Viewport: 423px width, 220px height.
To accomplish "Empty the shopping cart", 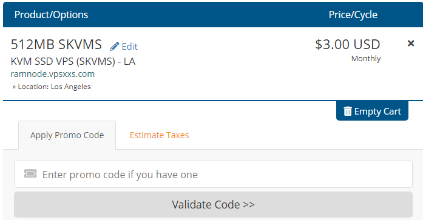I will click(x=372, y=111).
